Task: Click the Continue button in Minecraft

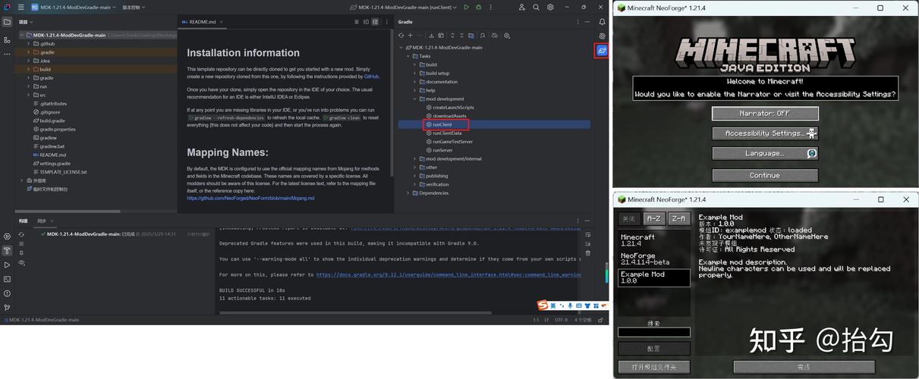Action: [765, 175]
